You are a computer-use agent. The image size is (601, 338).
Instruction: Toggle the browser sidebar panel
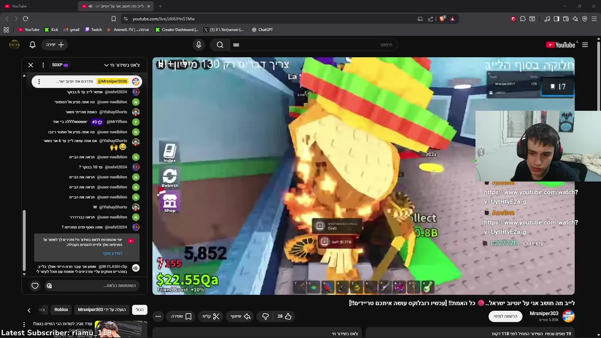556,19
